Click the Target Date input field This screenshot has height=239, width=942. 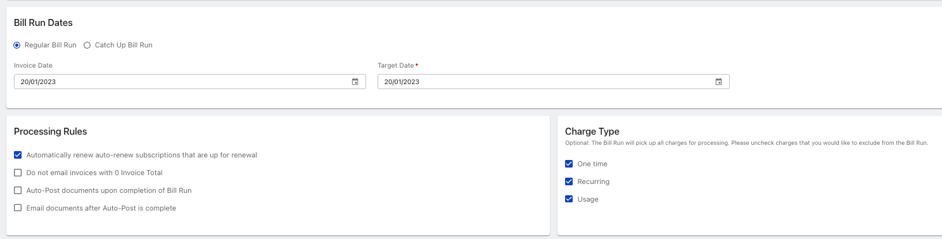(553, 82)
